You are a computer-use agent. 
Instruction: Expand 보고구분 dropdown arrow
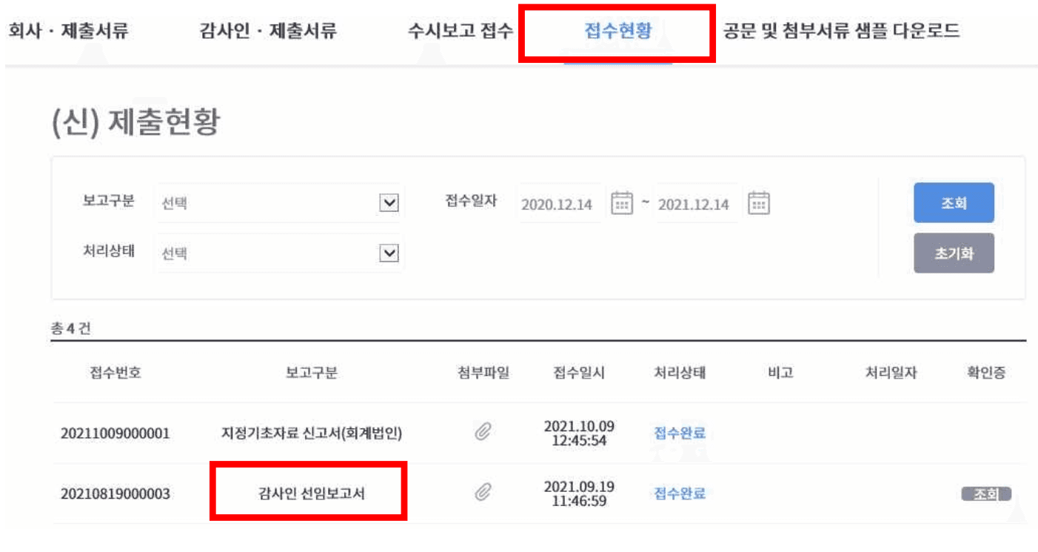coord(389,203)
